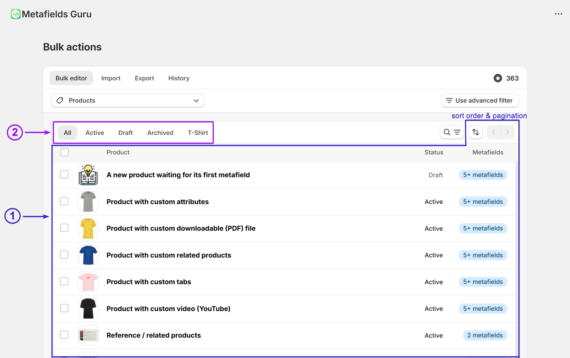
Task: Filter list by the Archived tab
Action: 160,133
